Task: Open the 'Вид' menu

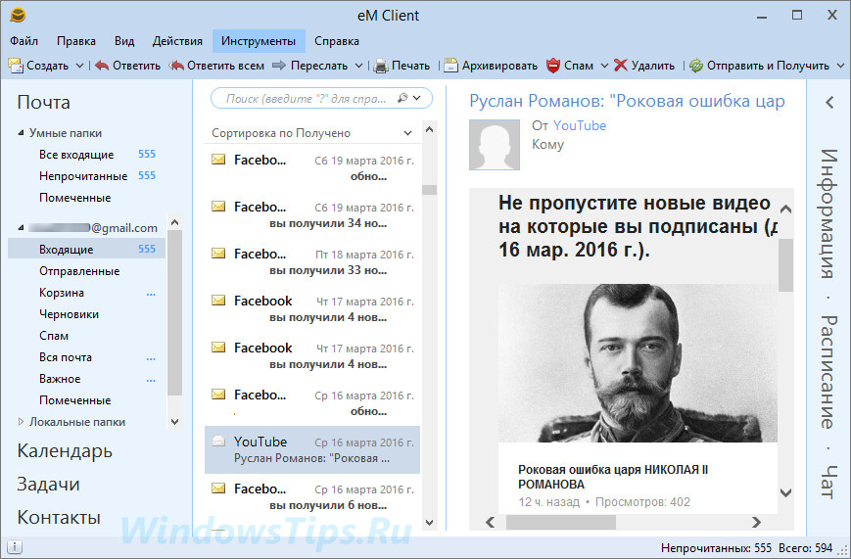Action: click(x=124, y=41)
